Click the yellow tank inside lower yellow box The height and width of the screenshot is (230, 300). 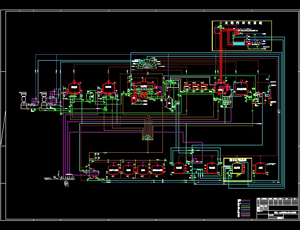tap(237, 168)
